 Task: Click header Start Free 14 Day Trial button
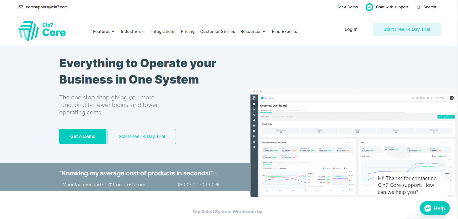click(x=407, y=29)
